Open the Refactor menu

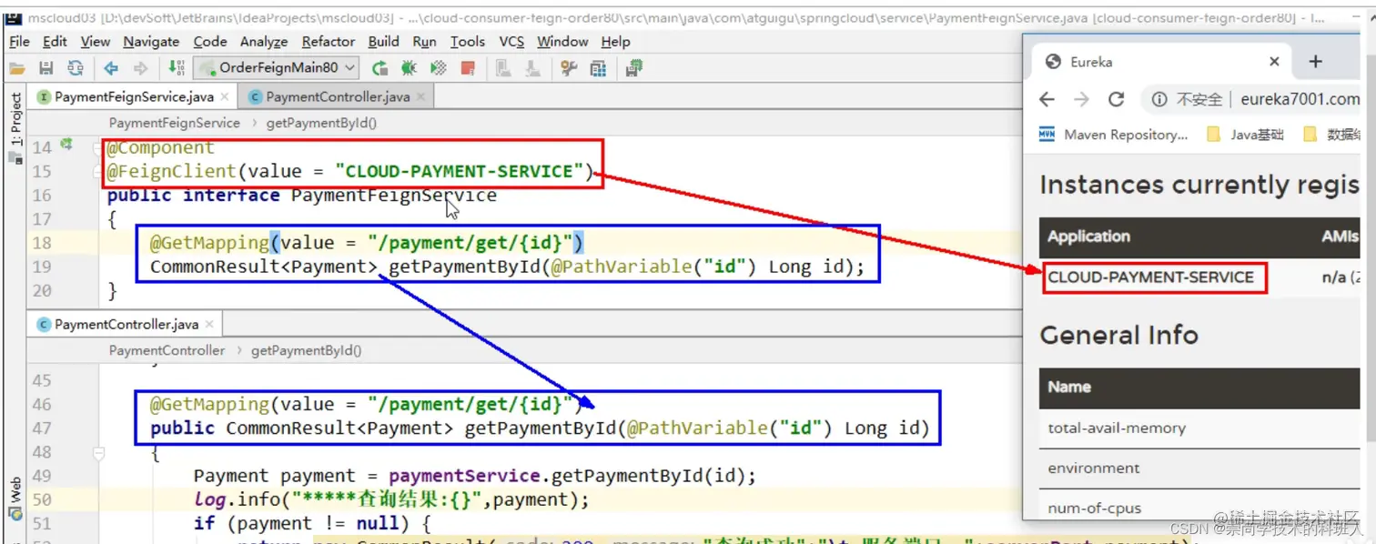pyautogui.click(x=329, y=41)
